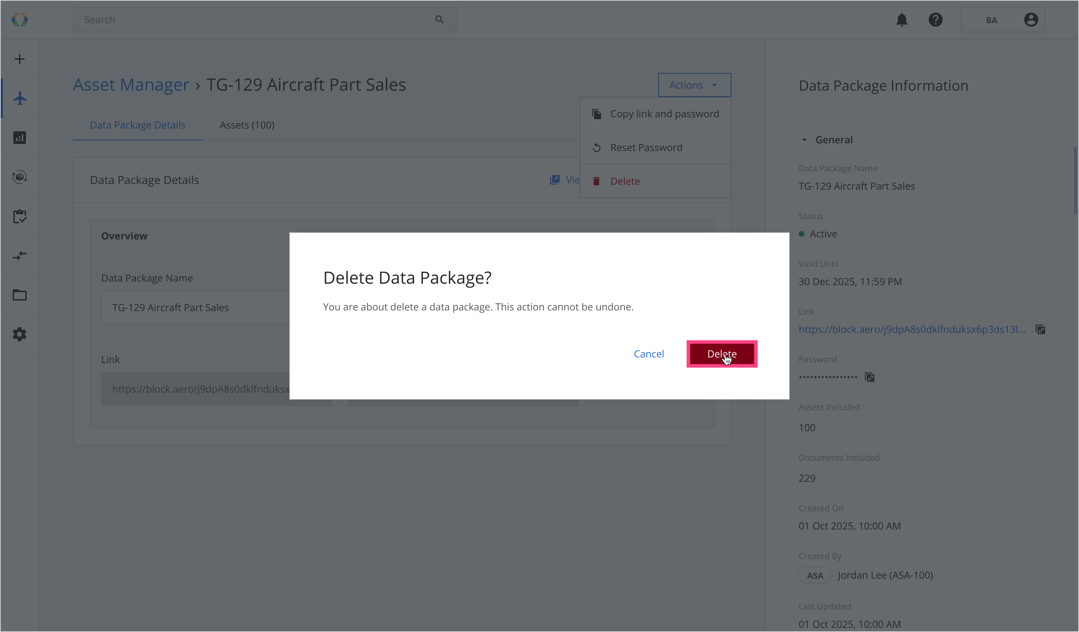Select Reset Password menu item

click(646, 147)
